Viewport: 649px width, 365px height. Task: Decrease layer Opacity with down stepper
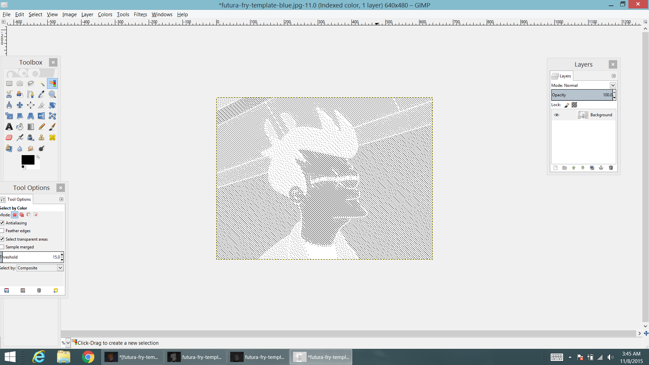tap(614, 97)
